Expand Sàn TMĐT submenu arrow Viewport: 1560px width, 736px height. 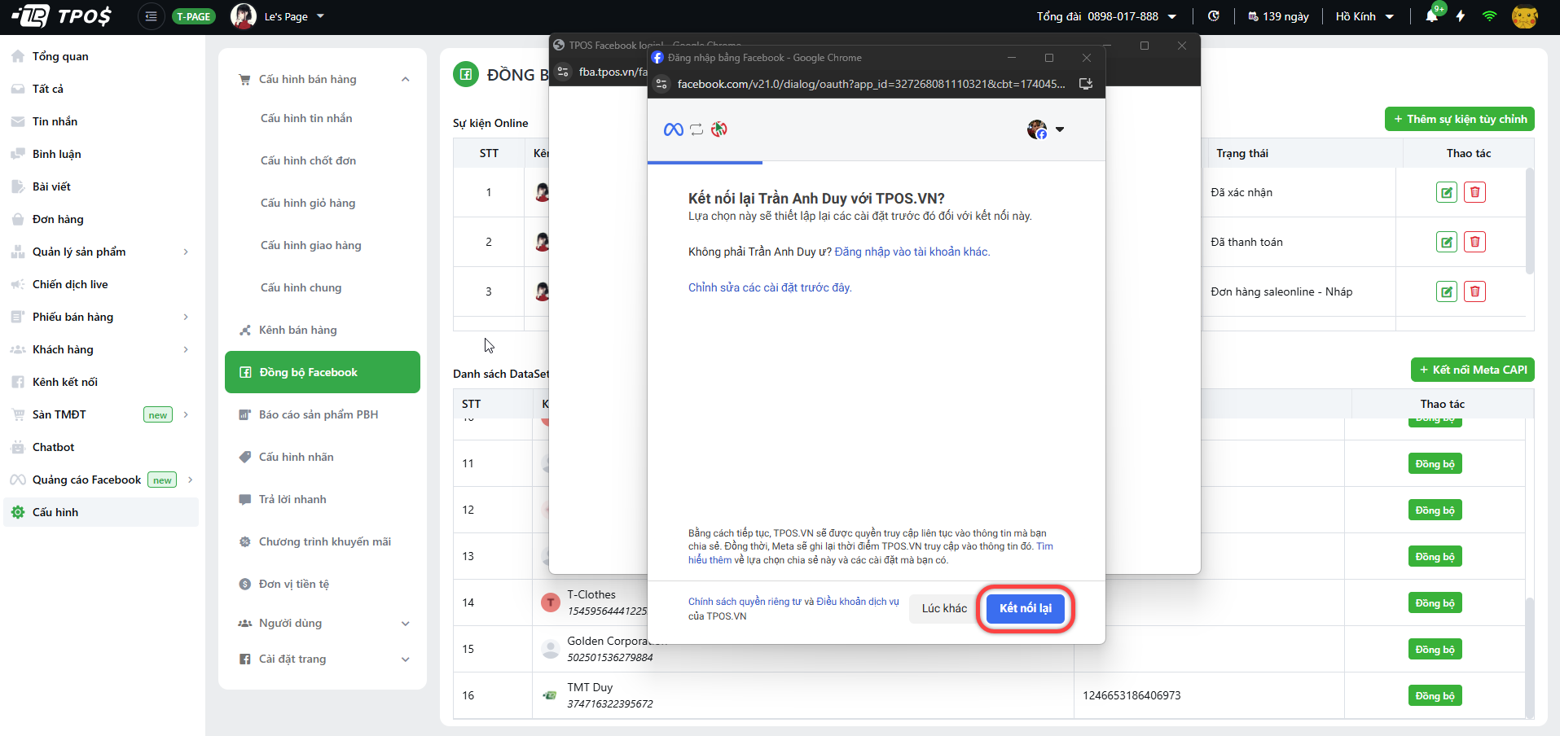click(186, 414)
